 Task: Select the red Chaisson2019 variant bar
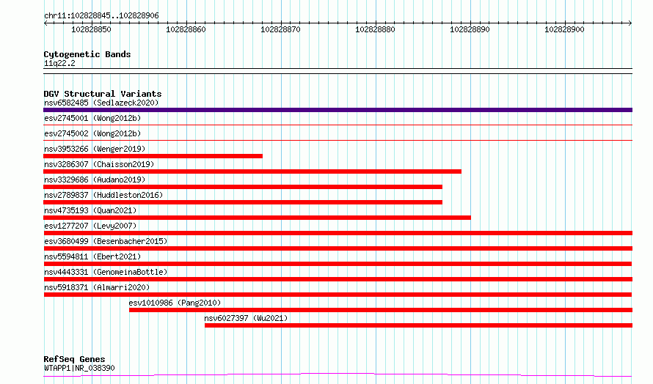252,171
